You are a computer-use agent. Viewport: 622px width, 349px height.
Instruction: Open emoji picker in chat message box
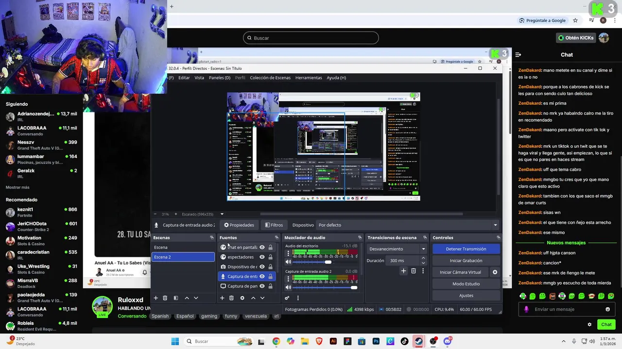point(607,309)
